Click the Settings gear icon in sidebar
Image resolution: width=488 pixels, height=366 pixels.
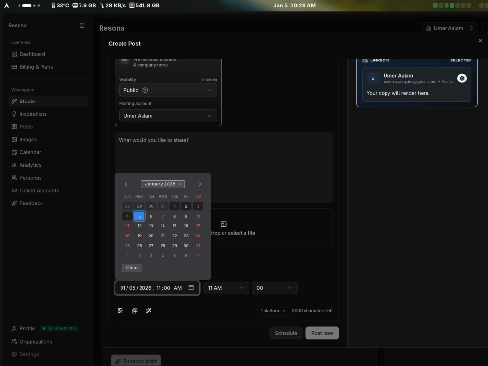(x=14, y=354)
